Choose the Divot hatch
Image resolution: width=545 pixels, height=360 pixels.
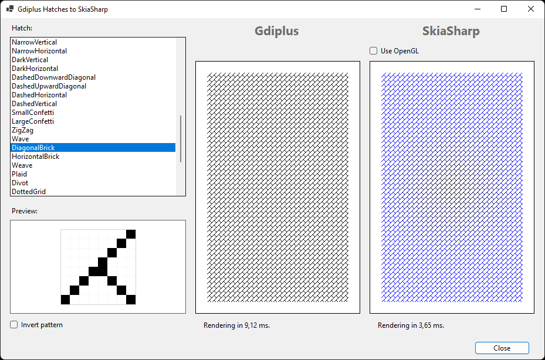tap(93, 183)
